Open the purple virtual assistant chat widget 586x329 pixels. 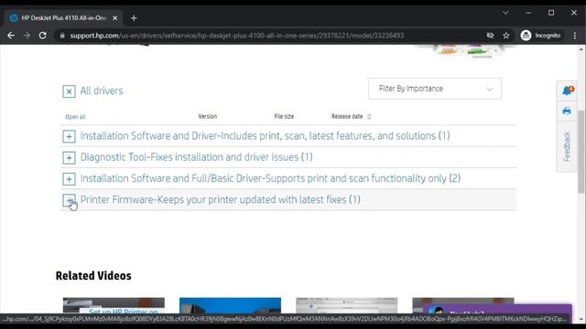[x=497, y=310]
